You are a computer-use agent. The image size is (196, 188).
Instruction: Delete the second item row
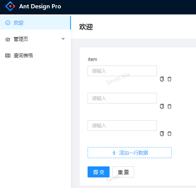pyautogui.click(x=169, y=107)
